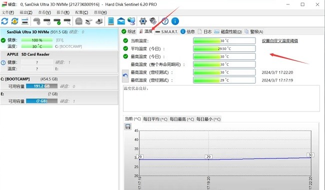The image size is (325, 190).
Task: Click the timestamp 2024/3/7 17:17:19
Action: [x=277, y=80]
